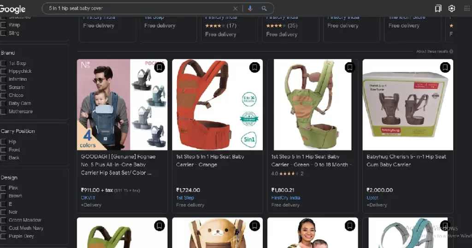
Task: Check the Noir design filter
Action: [3, 212]
